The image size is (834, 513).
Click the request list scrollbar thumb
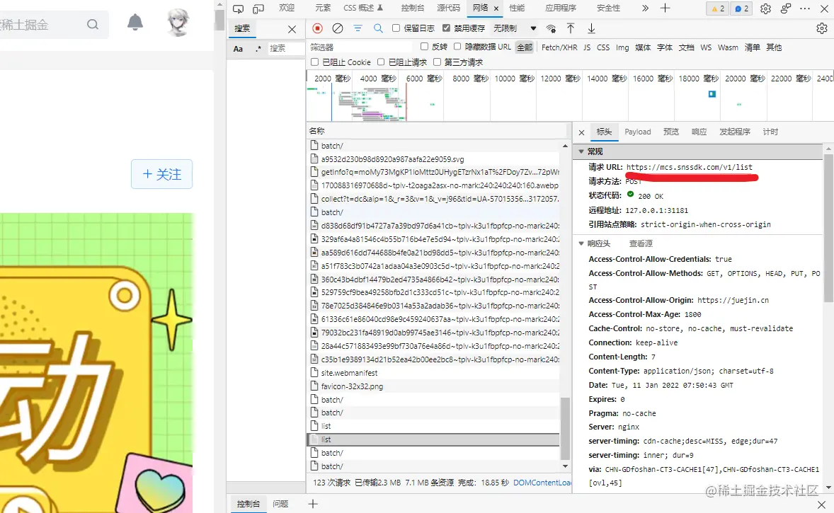pos(565,428)
